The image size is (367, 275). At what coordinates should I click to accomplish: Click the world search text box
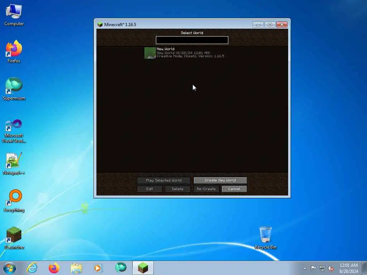click(192, 40)
